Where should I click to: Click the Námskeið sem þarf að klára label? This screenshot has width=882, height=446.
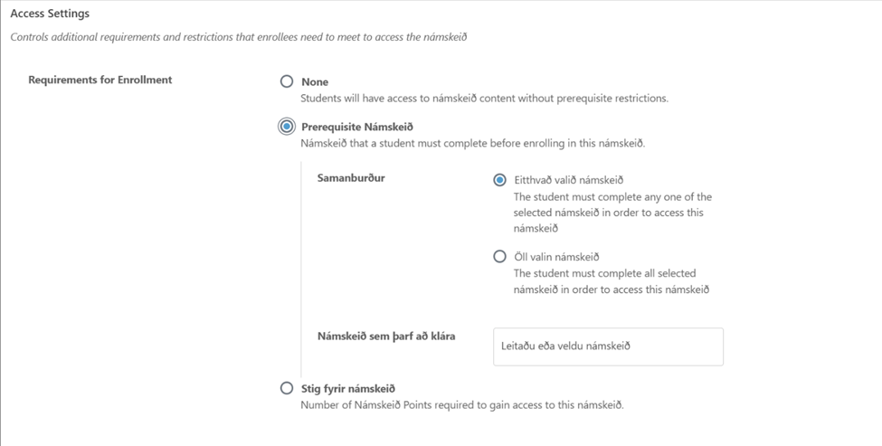point(386,336)
